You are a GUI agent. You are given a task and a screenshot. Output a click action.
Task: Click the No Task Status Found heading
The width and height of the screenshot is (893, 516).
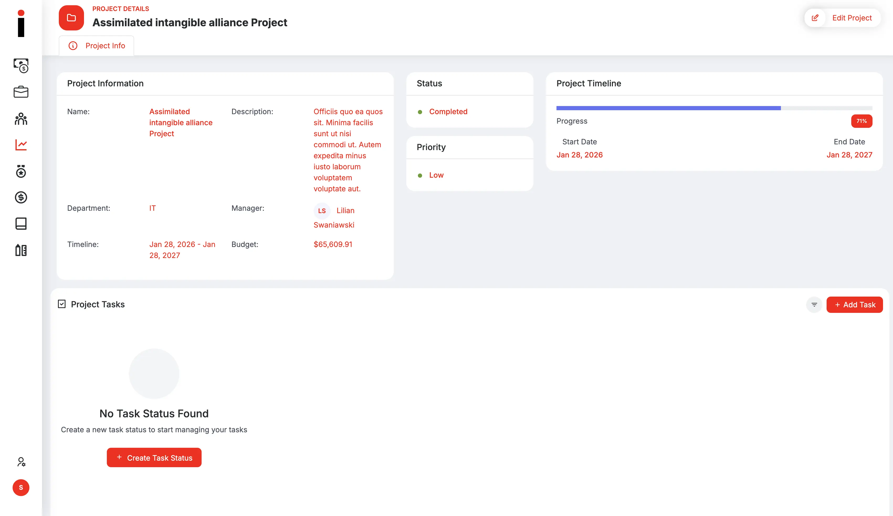(154, 414)
